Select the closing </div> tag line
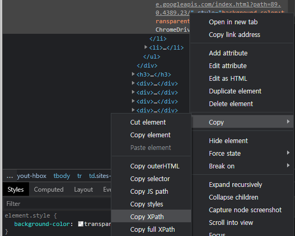 pos(147,65)
